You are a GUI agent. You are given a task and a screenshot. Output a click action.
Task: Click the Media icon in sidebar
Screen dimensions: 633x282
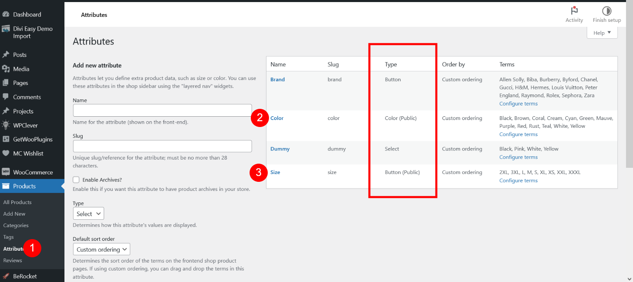tap(6, 69)
